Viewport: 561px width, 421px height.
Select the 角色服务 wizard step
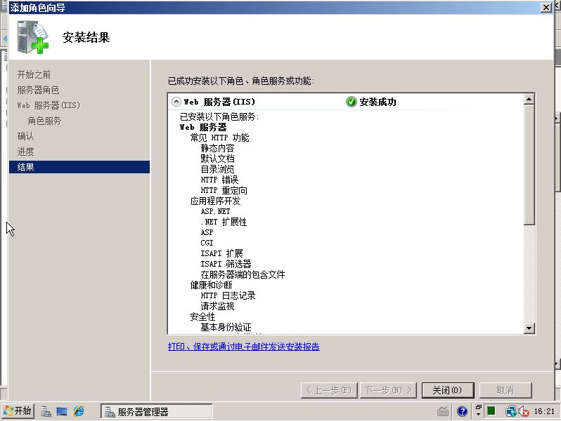click(44, 121)
